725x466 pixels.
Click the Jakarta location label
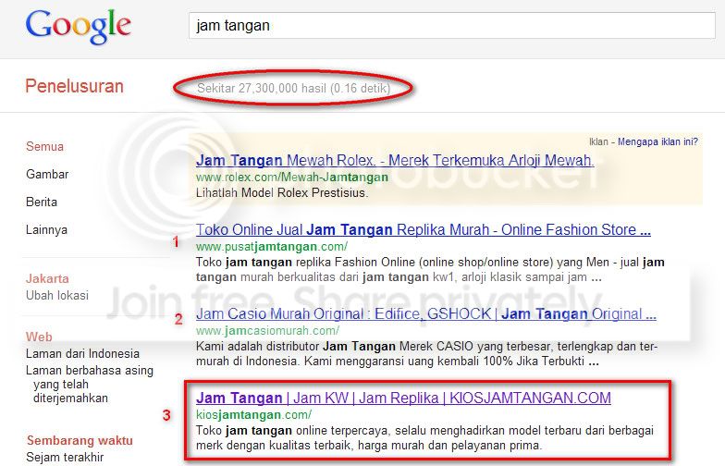[x=47, y=279]
